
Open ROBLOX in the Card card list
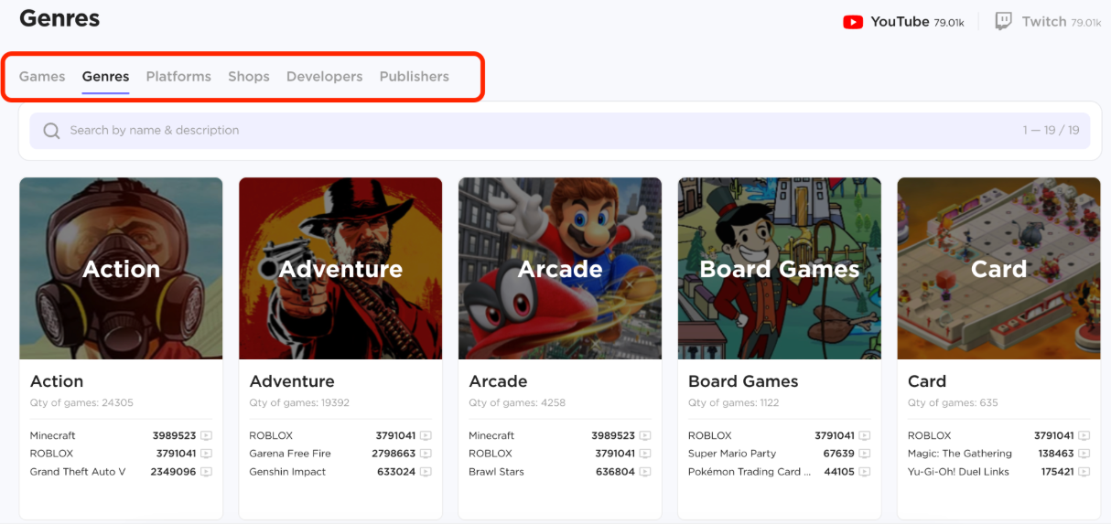[x=930, y=436]
